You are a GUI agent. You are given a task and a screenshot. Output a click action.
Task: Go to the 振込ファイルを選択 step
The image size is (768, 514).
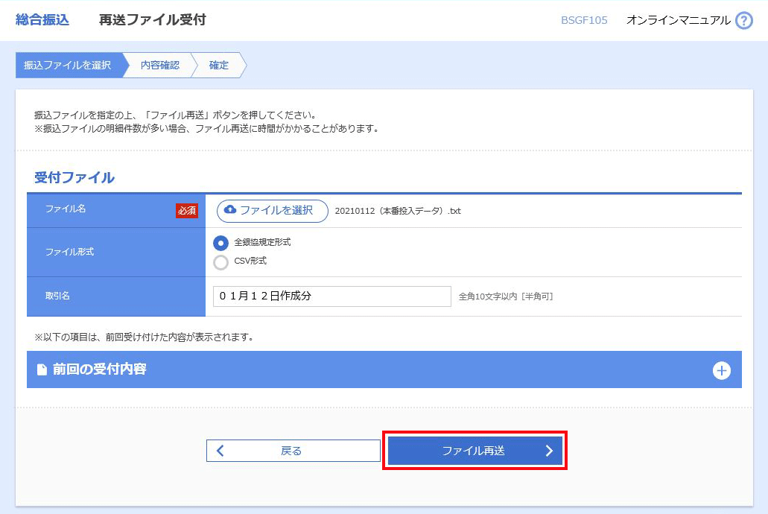67,65
